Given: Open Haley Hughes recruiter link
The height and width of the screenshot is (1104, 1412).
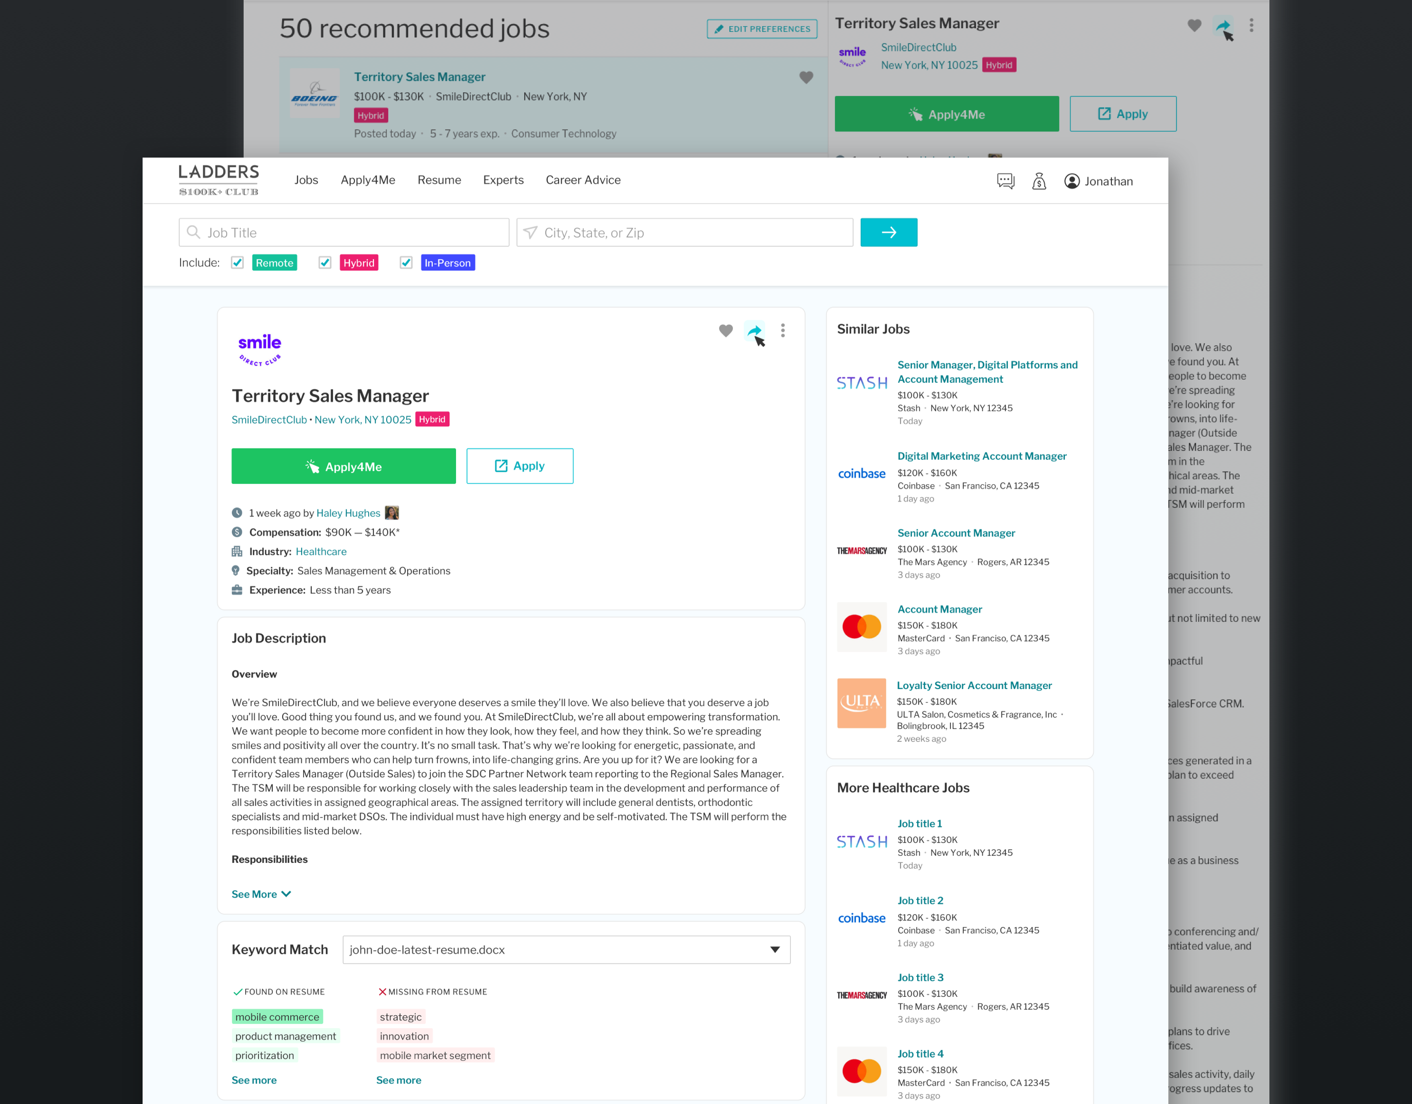Looking at the screenshot, I should (x=348, y=513).
